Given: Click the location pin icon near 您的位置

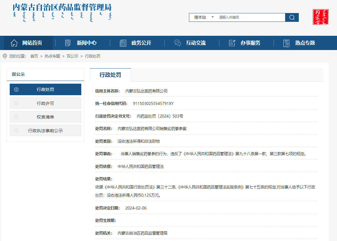Looking at the screenshot, I should coord(5,56).
